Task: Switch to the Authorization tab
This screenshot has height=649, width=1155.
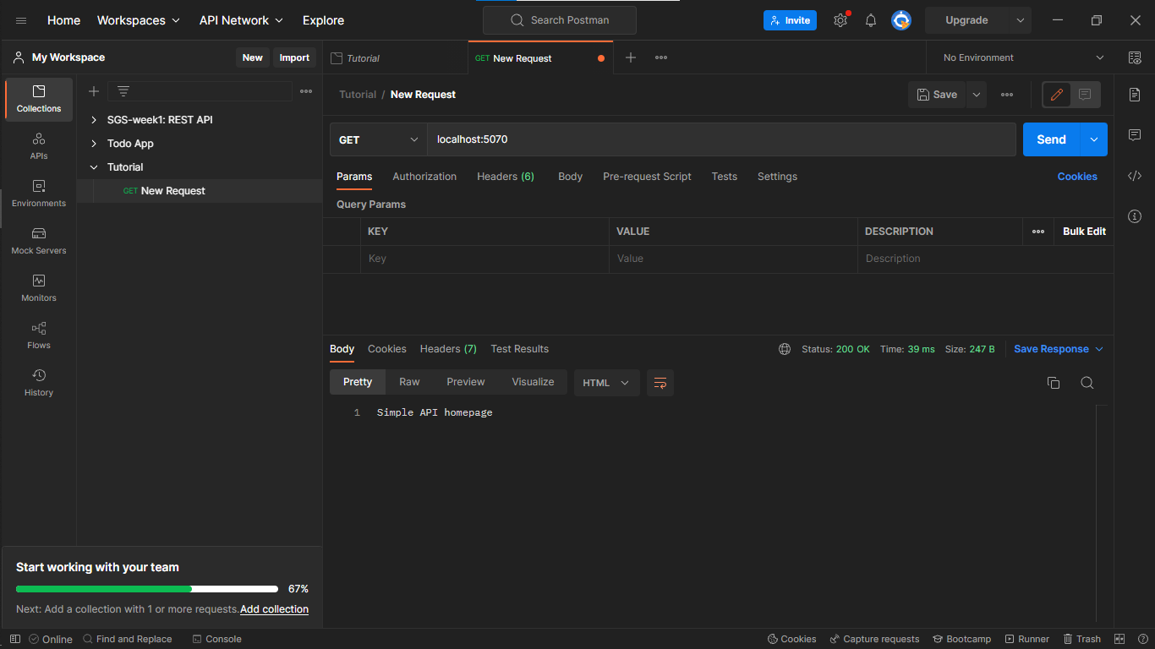Action: coord(424,177)
